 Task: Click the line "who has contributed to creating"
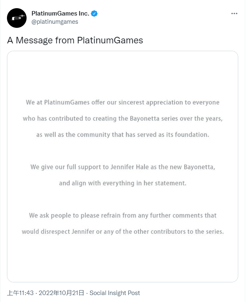pos(123,118)
